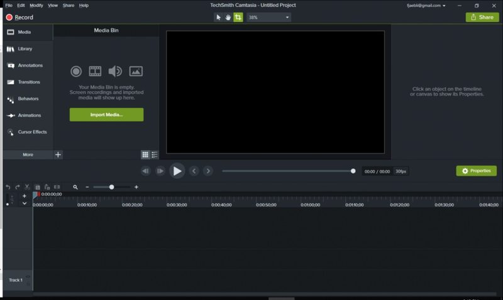The width and height of the screenshot is (503, 300).
Task: Click the film strip video icon
Action: (95, 71)
